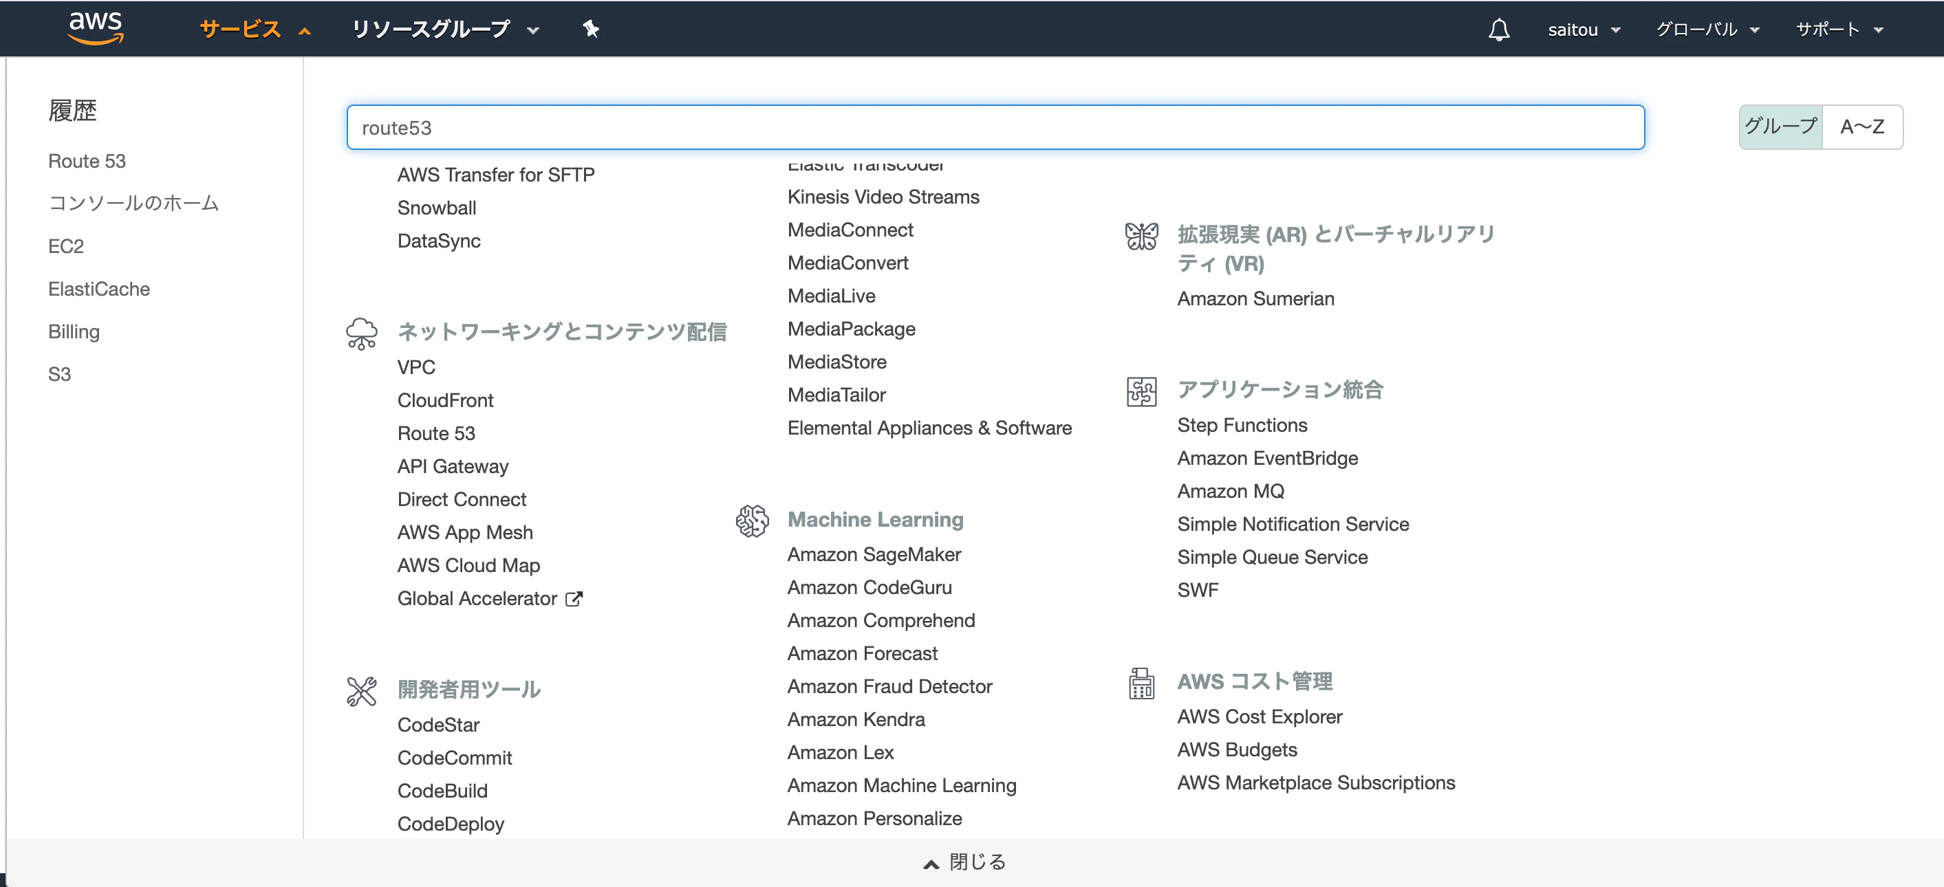Open the CodeDeploy service
Image resolution: width=1944 pixels, height=887 pixels.
451,824
